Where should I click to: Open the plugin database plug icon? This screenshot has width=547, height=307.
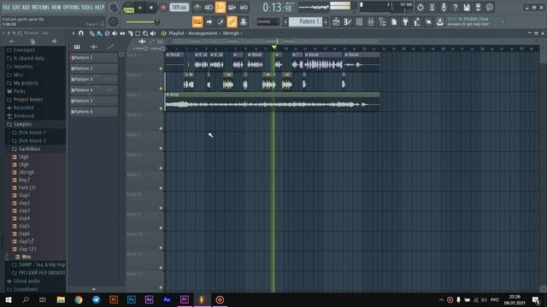[405, 22]
